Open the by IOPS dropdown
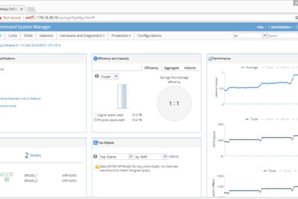 [151, 157]
